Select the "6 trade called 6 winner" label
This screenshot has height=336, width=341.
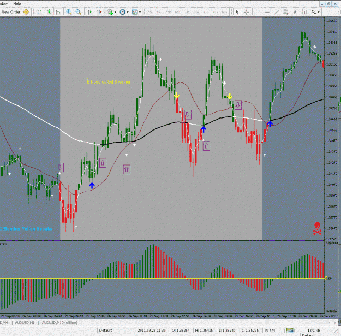click(x=109, y=82)
